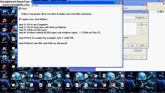Image resolution: width=165 pixels, height=93 pixels.
Task: Launch the Adobe Reader 9 desktop shortcut
Action: 13,30
